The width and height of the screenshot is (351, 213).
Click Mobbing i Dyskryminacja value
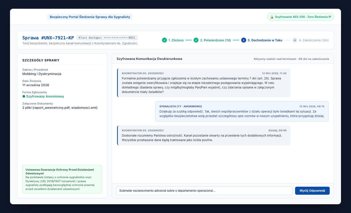[x=42, y=74]
